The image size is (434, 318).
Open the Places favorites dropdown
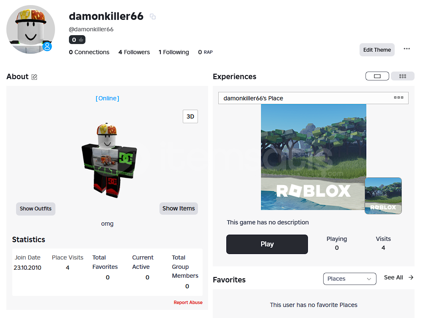tap(349, 279)
